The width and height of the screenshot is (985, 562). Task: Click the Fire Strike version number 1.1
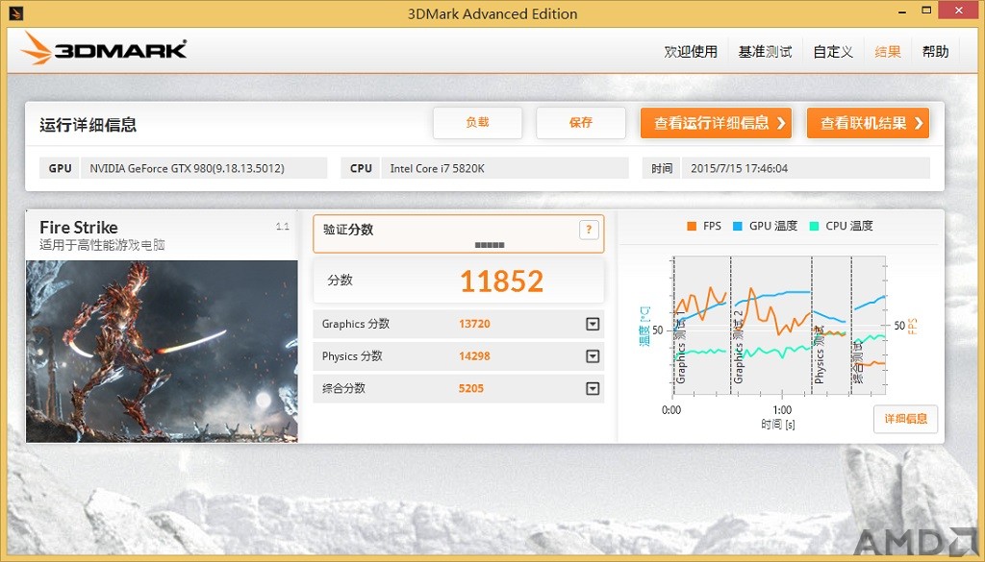pos(283,227)
